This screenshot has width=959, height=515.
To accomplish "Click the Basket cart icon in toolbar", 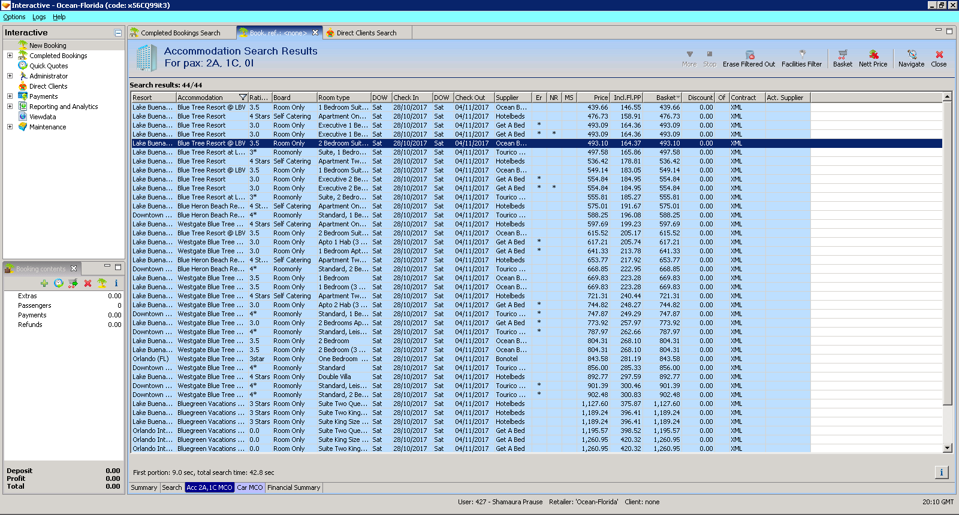I will tap(843, 54).
